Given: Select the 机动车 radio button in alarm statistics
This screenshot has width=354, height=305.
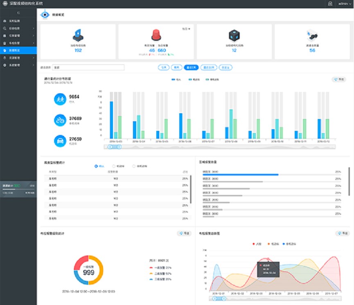Looking at the screenshot, I should point(114,166).
